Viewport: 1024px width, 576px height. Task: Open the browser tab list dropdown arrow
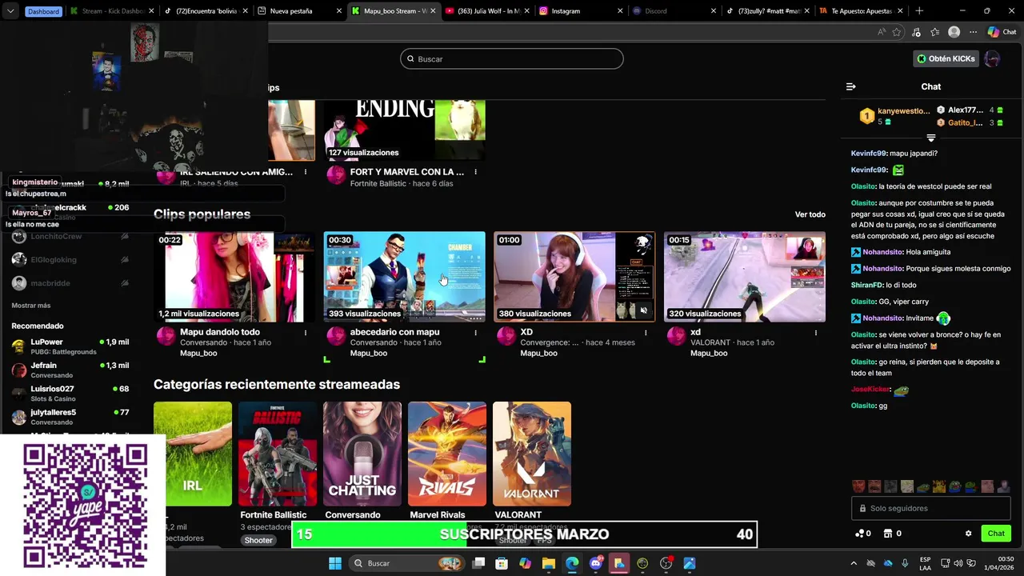click(10, 11)
